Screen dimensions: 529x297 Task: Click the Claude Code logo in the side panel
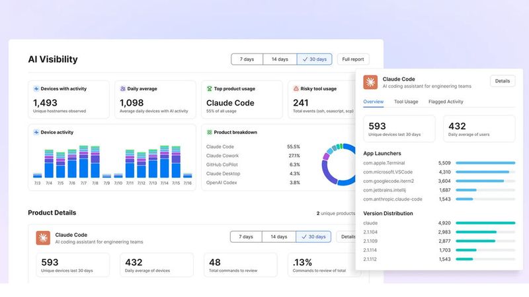click(370, 82)
